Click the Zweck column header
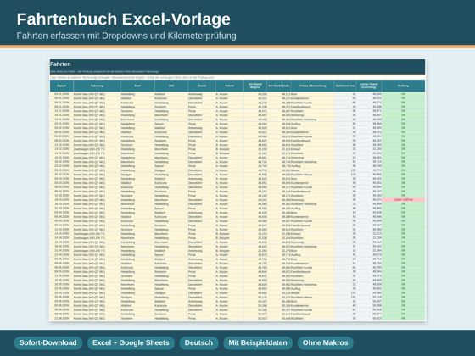475x356 pixels. 202,86
